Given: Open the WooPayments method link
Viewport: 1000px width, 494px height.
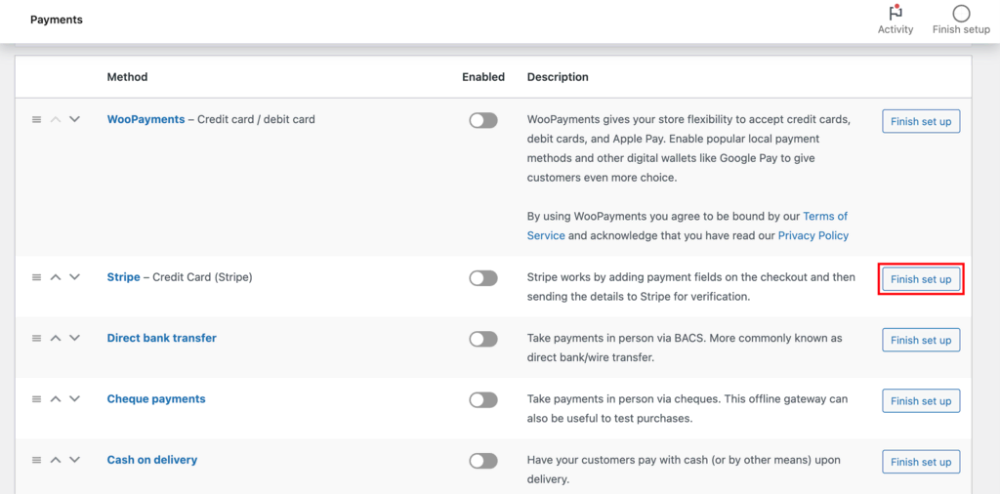Looking at the screenshot, I should click(x=146, y=119).
